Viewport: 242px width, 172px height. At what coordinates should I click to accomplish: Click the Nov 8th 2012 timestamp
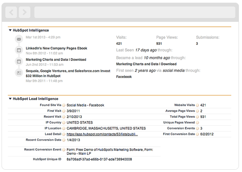(44, 53)
